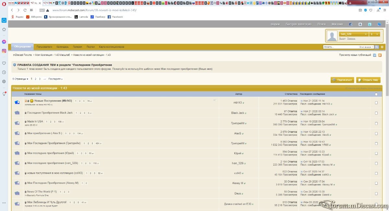Go forward with the browser forward arrow
Image resolution: width=389 pixels, height=211 pixels.
tap(18, 10)
